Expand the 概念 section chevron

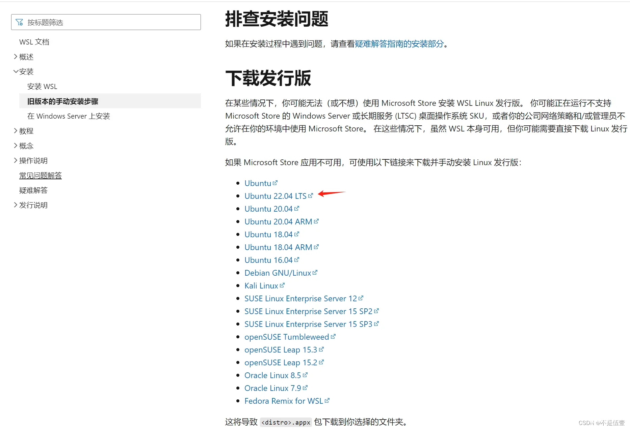click(x=16, y=146)
